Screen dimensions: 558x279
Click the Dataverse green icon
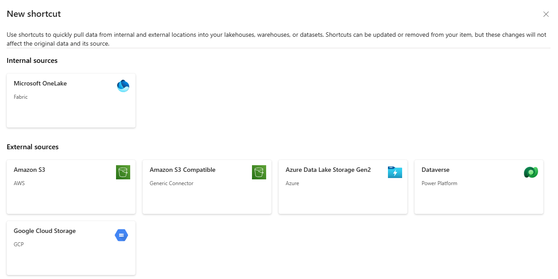[x=531, y=172]
